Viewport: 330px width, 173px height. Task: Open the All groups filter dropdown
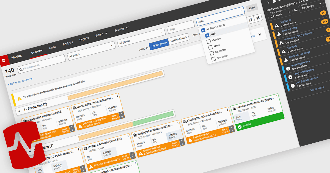[x=141, y=38]
